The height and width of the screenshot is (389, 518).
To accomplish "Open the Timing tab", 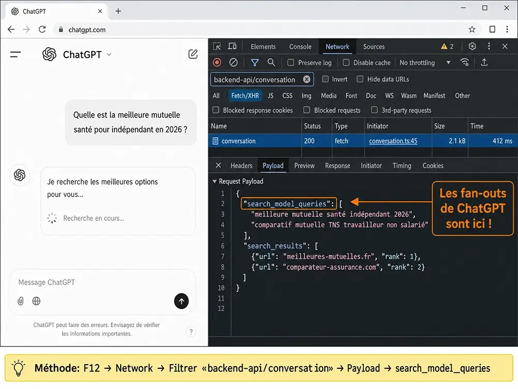I will [x=402, y=165].
